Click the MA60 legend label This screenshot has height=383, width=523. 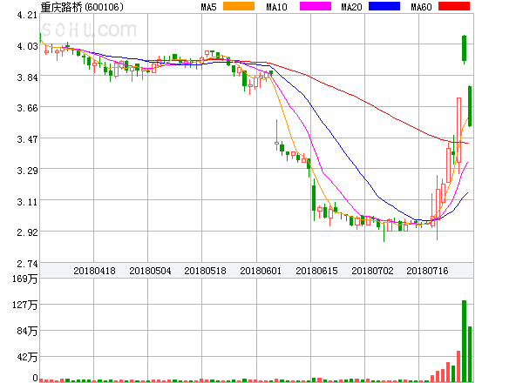coord(421,7)
